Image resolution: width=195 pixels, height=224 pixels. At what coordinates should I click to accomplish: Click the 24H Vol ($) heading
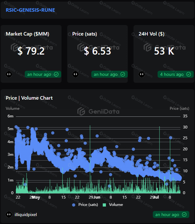click(x=152, y=34)
